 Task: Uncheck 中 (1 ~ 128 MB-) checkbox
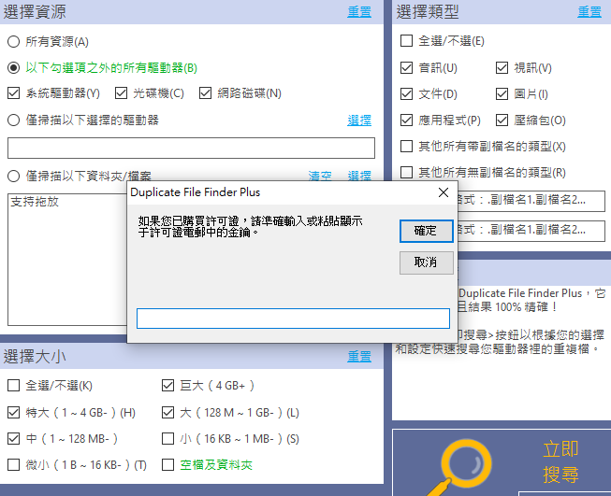14,439
